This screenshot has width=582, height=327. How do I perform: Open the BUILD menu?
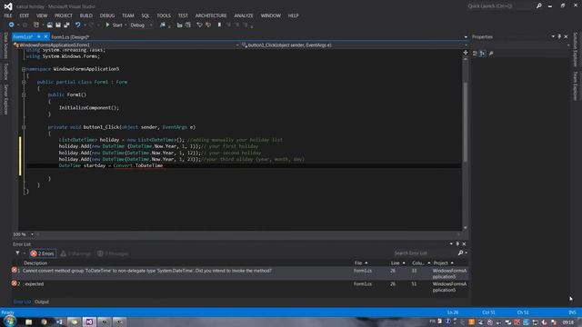86,15
